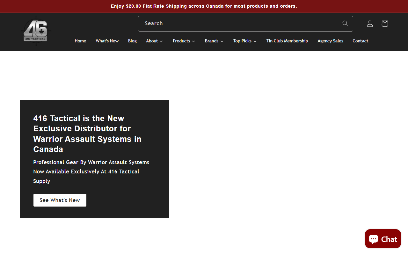Focus the Search input field
The width and height of the screenshot is (408, 255).
pyautogui.click(x=245, y=24)
